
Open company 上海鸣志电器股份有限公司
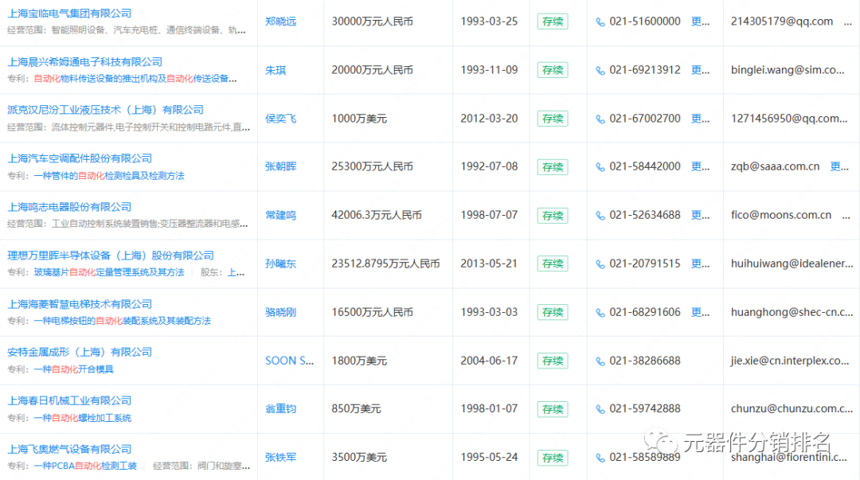coord(69,207)
